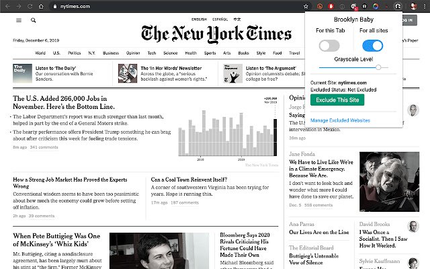Open the Pete Buttigieg McKinsey headline

(x=56, y=240)
